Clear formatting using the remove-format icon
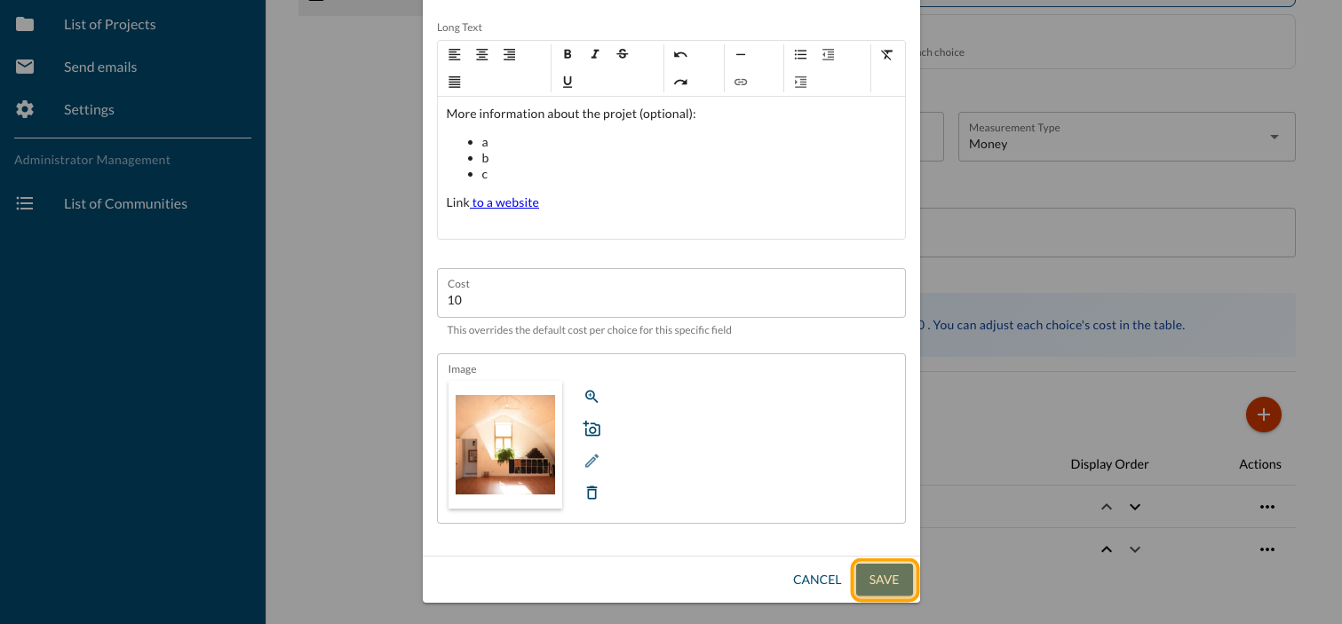 click(886, 54)
